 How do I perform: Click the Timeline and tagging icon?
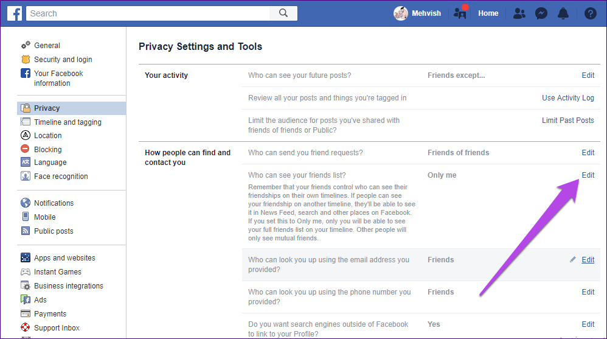pos(26,122)
